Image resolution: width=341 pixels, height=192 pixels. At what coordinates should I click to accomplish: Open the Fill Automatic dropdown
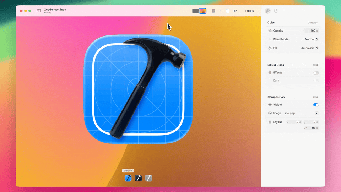(x=309, y=48)
